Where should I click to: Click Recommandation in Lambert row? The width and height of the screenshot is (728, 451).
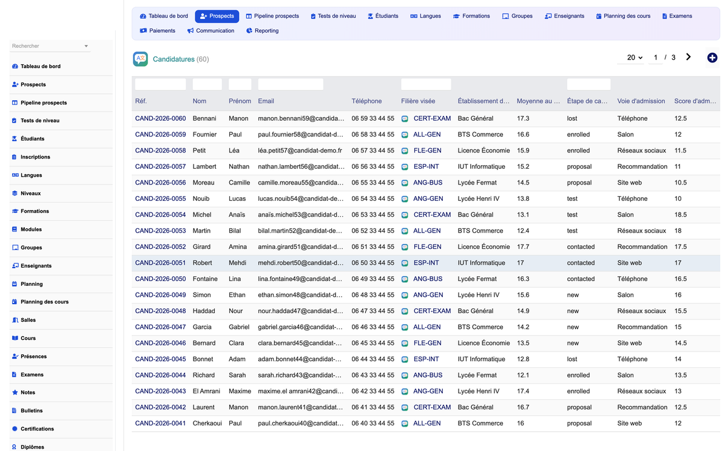[x=642, y=166]
